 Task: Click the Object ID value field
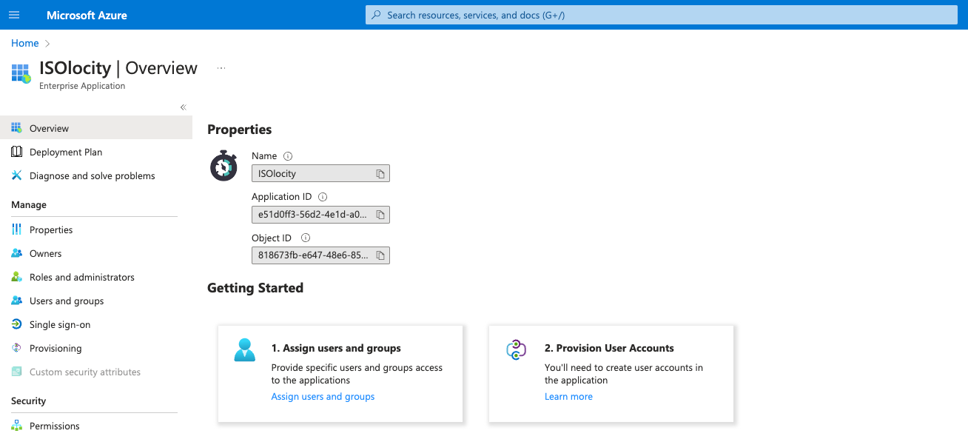320,255
